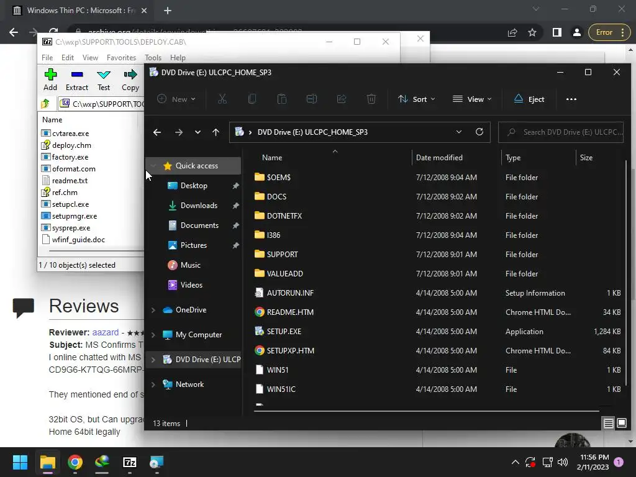Open the See more ellipsis menu

(x=571, y=99)
